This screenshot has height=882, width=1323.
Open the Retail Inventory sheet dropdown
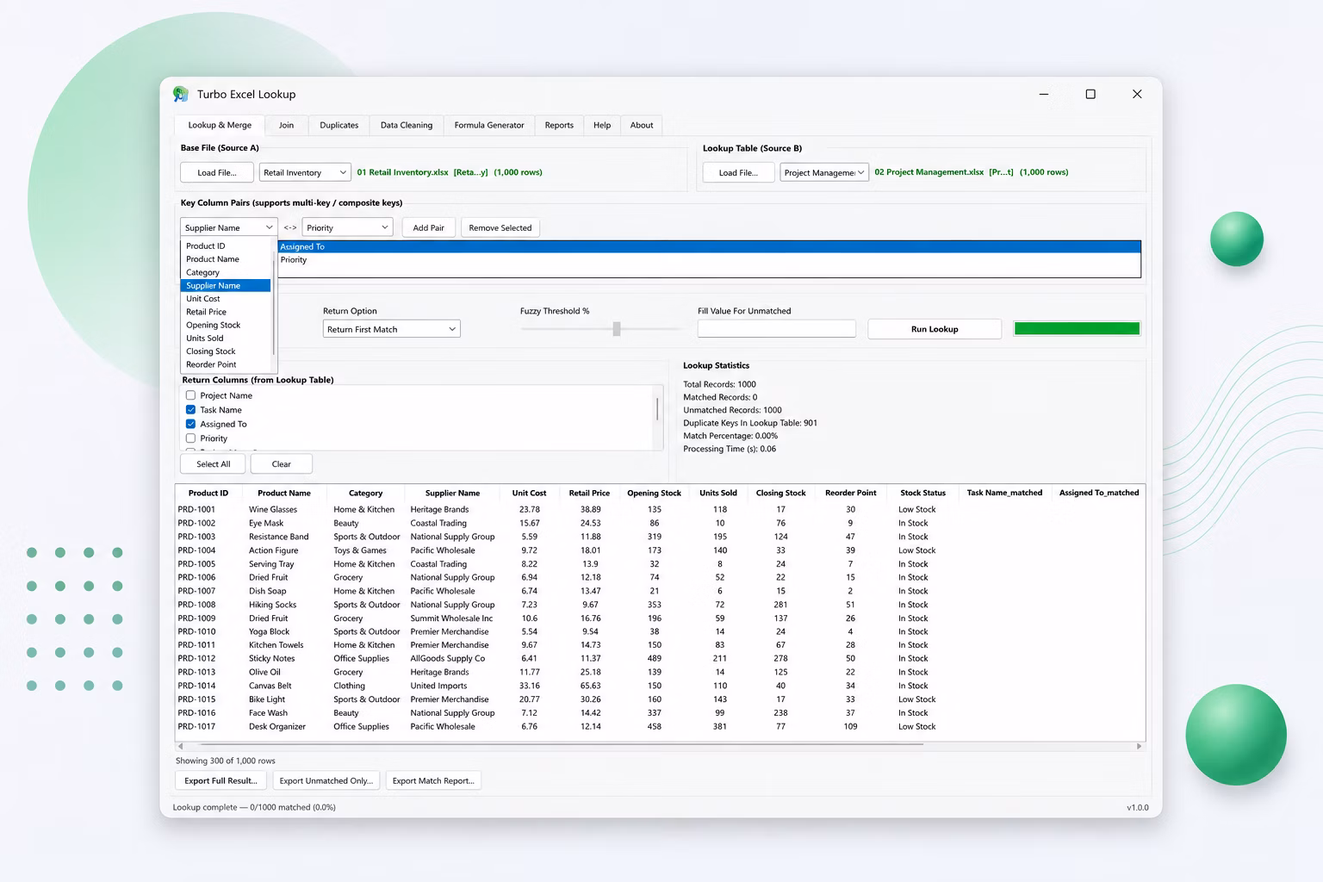pyautogui.click(x=305, y=172)
